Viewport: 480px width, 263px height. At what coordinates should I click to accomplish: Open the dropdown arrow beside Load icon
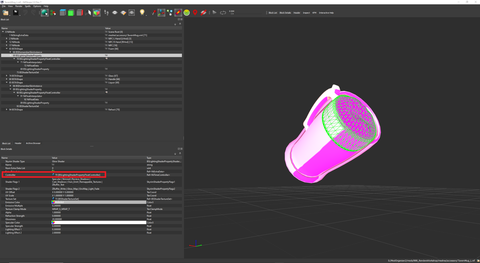pyautogui.click(x=10, y=15)
